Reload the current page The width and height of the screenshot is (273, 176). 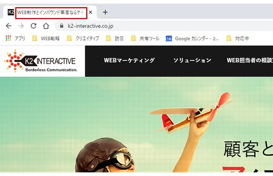click(33, 26)
